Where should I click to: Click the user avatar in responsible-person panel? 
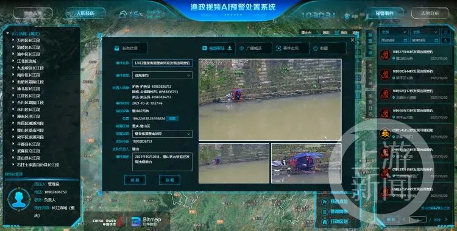[x=19, y=199]
